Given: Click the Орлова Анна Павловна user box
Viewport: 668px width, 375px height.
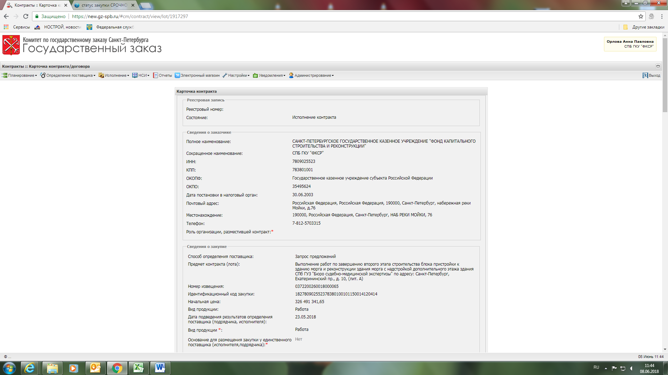Looking at the screenshot, I should point(630,44).
